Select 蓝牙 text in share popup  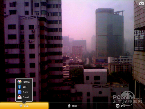pos(25,87)
